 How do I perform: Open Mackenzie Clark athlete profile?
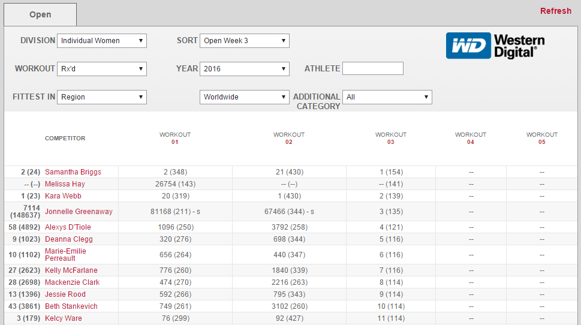73,282
